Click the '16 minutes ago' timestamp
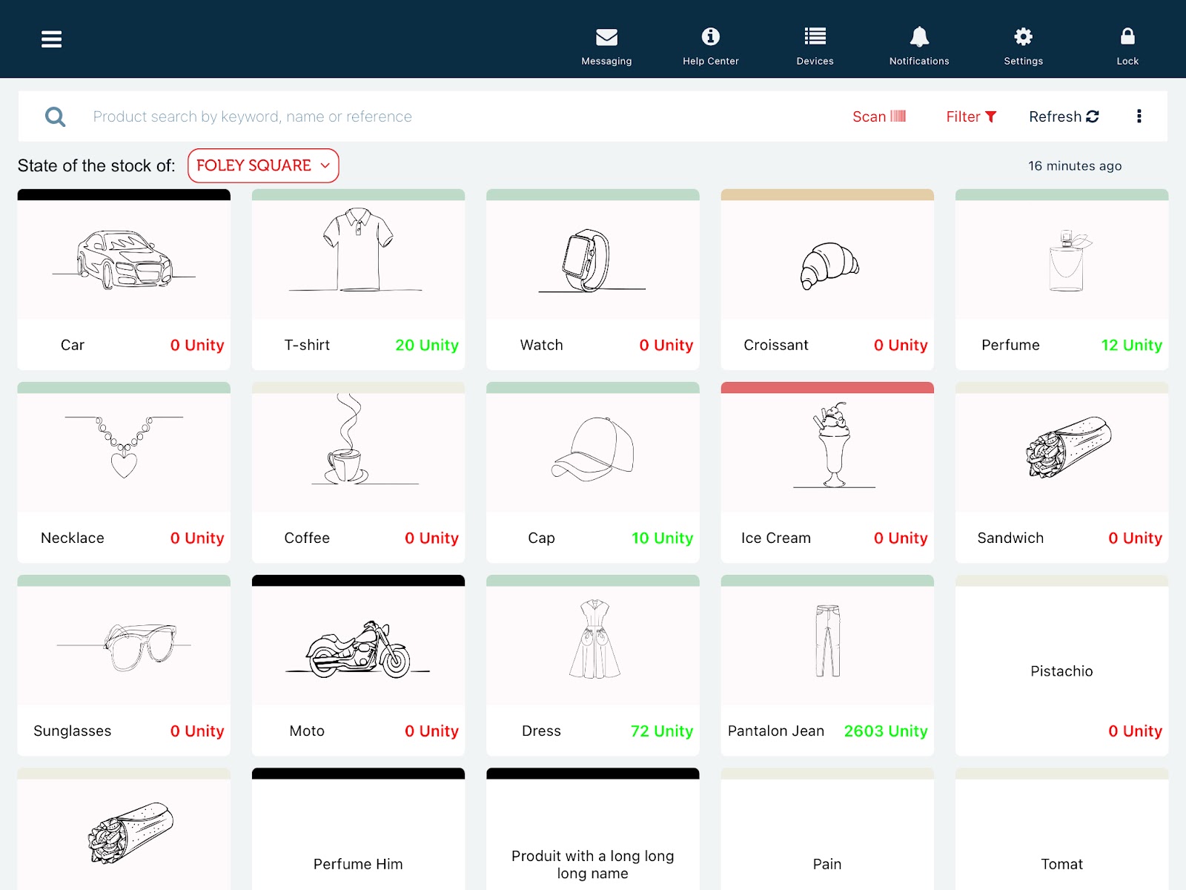This screenshot has width=1186, height=890. [x=1075, y=166]
